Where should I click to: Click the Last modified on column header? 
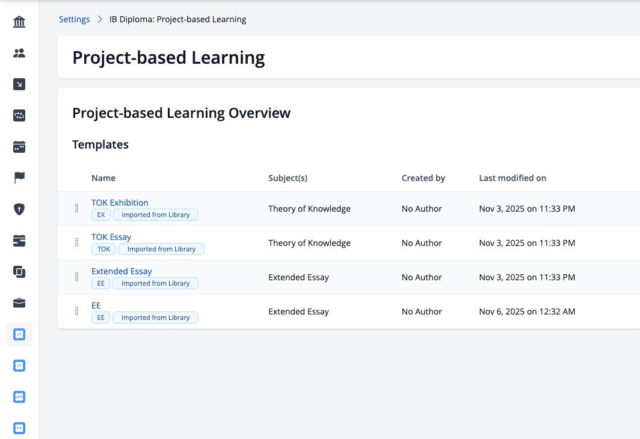[x=512, y=178]
